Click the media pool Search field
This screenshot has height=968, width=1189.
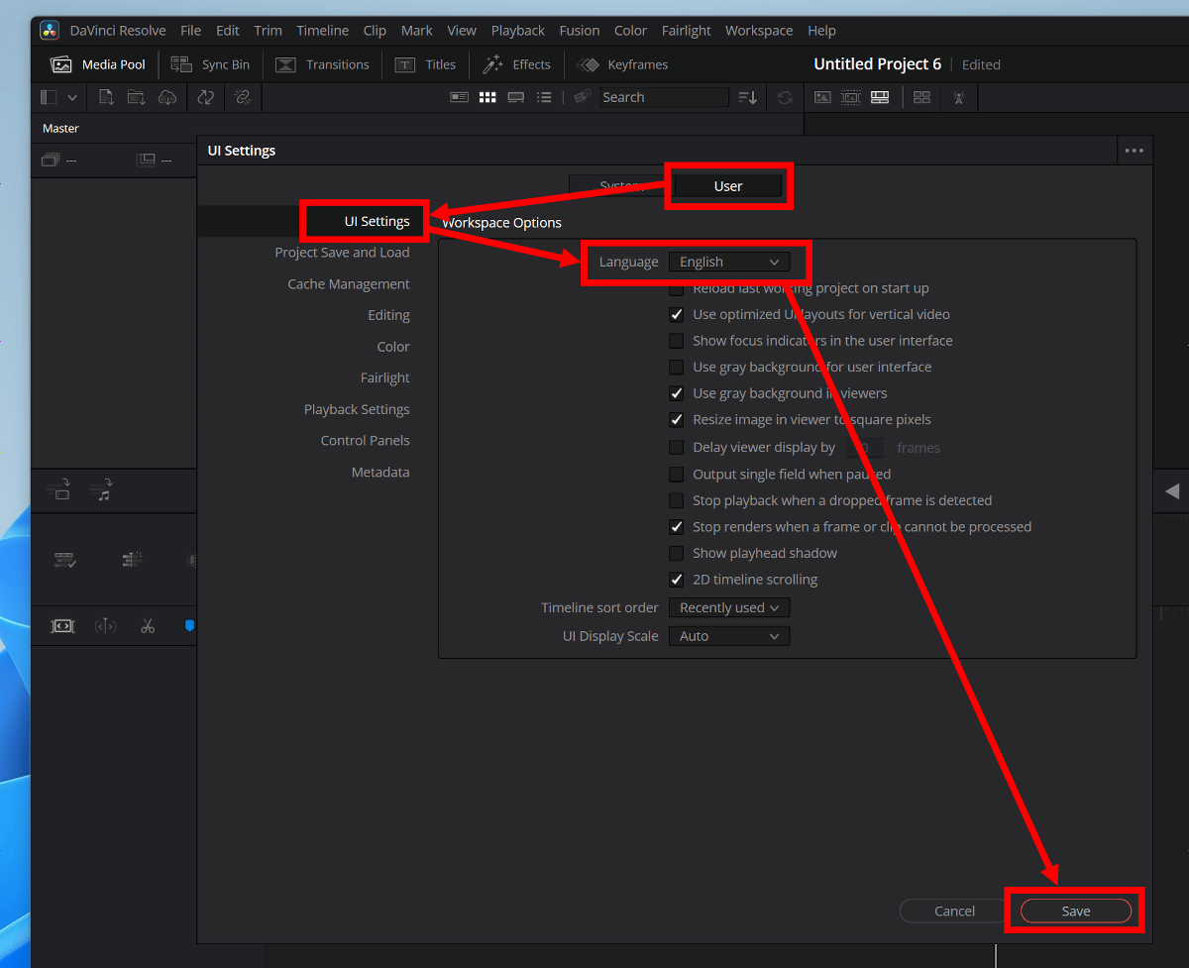(662, 97)
